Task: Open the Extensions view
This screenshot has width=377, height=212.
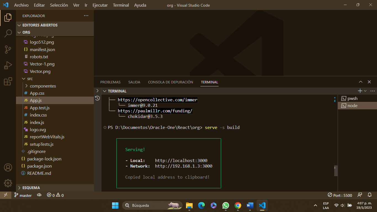Action: [x=8, y=81]
